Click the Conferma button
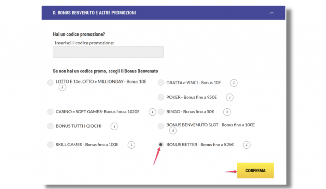326x189 pixels. (x=255, y=171)
